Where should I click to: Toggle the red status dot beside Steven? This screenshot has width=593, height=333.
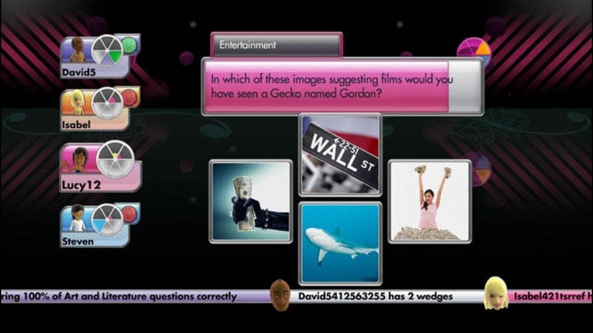tap(129, 213)
